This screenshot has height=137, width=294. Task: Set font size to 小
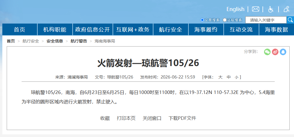pyautogui.click(x=236, y=77)
